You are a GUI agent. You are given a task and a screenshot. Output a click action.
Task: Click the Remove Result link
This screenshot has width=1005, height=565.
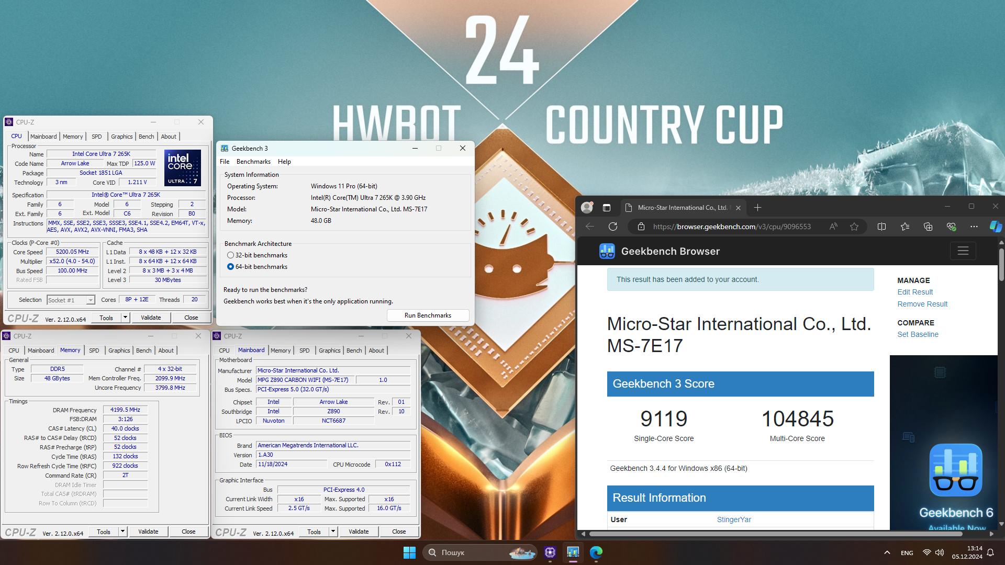pyautogui.click(x=922, y=304)
